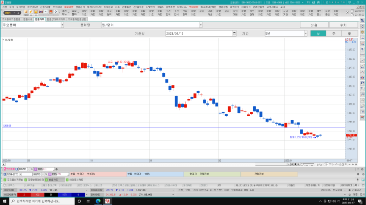Click the gear settings icon in toolbar

[x=56, y=12]
